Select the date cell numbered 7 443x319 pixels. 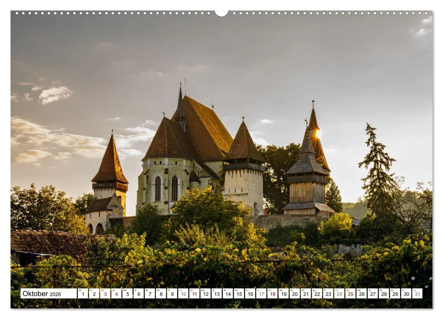[150, 294]
